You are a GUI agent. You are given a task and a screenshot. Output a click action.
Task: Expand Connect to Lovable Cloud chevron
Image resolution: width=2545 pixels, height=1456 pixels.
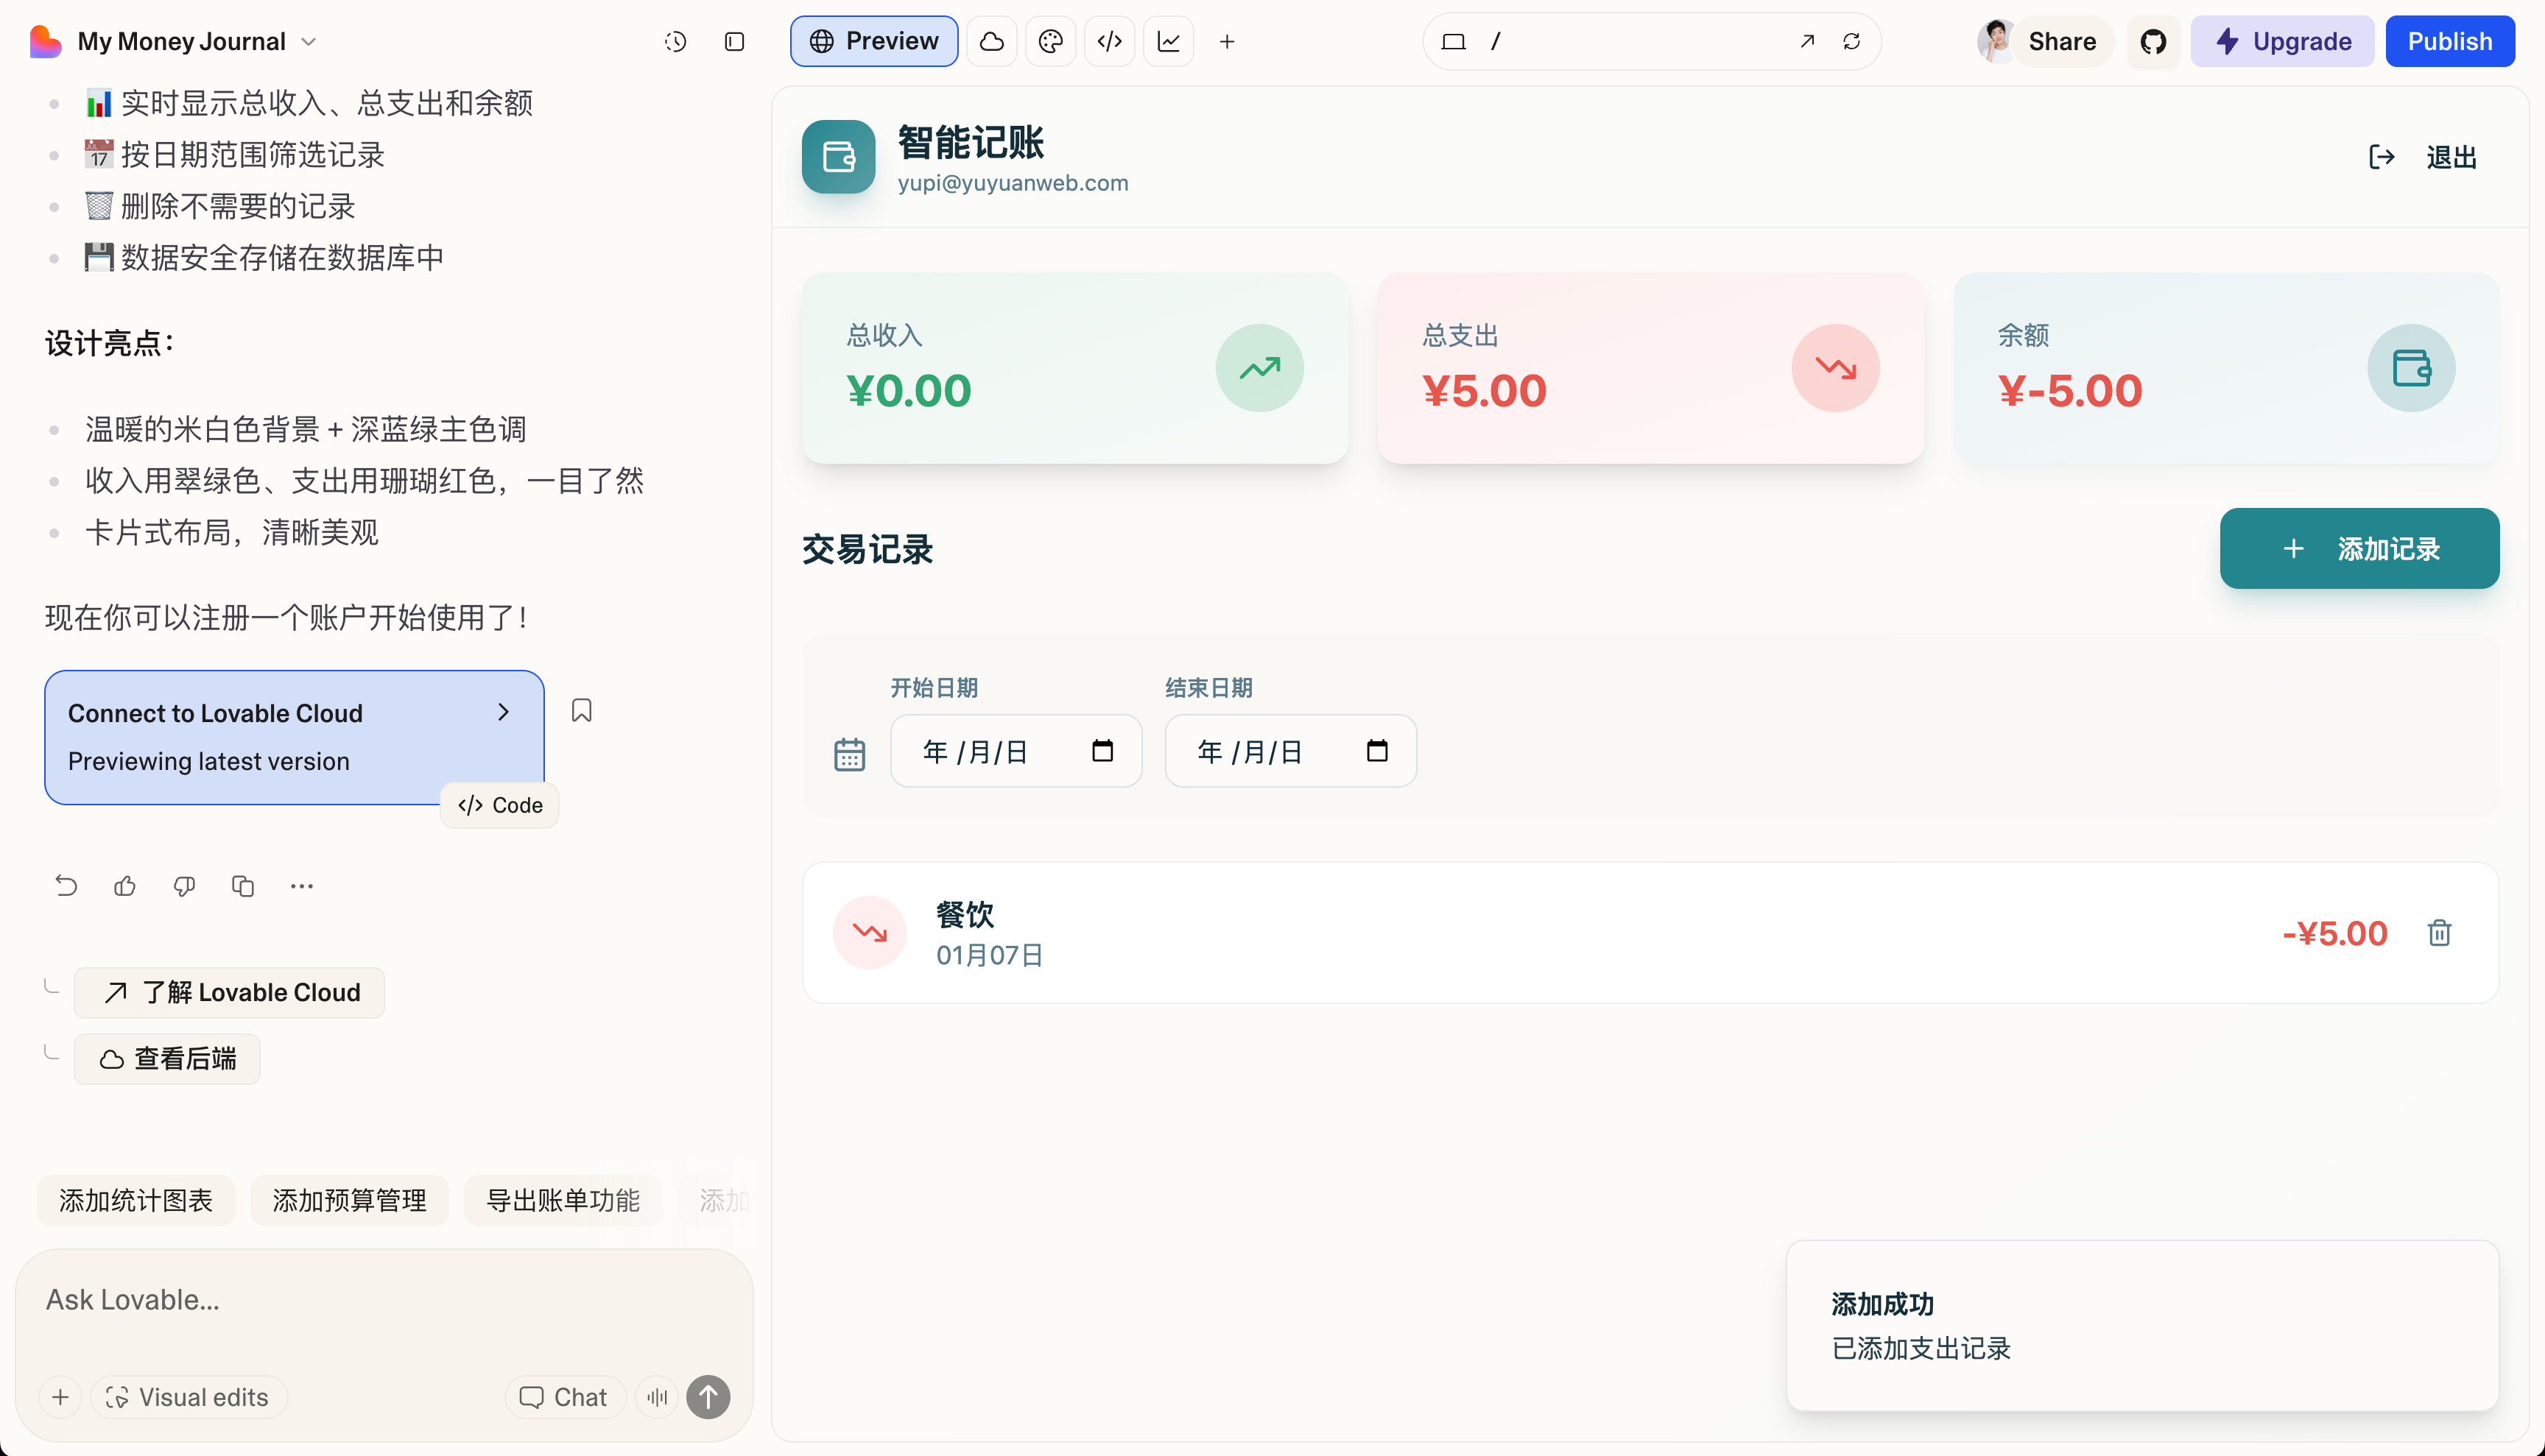(x=503, y=712)
